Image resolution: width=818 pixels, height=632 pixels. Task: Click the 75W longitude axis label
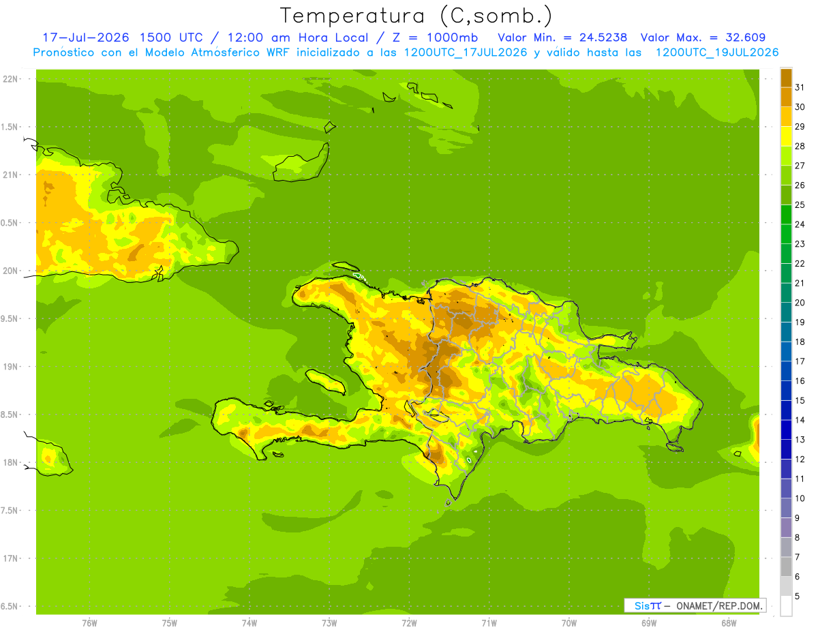click(170, 622)
